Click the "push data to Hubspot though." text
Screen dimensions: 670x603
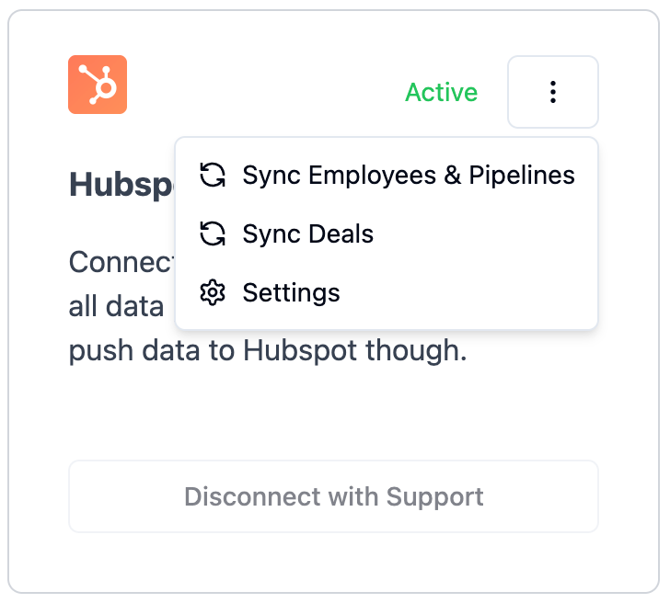(x=268, y=351)
